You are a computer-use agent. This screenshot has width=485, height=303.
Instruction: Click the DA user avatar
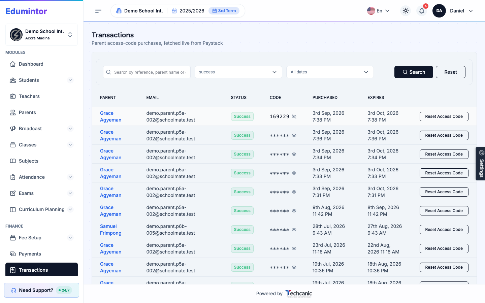[439, 11]
